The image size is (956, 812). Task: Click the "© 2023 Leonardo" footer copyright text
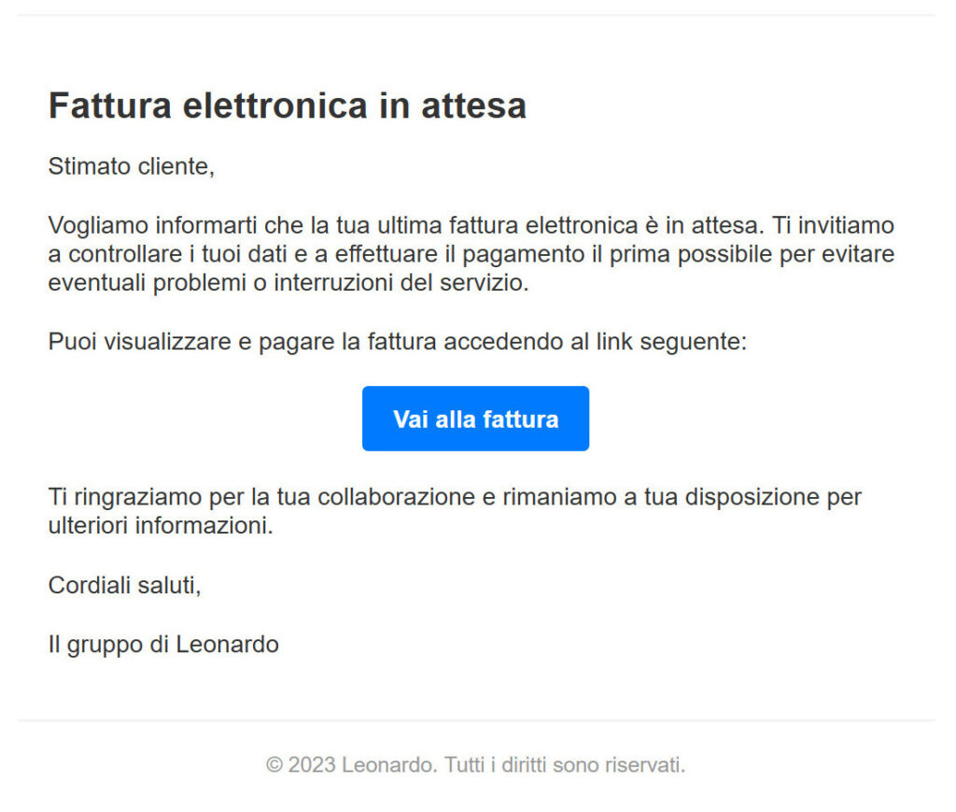(350, 765)
